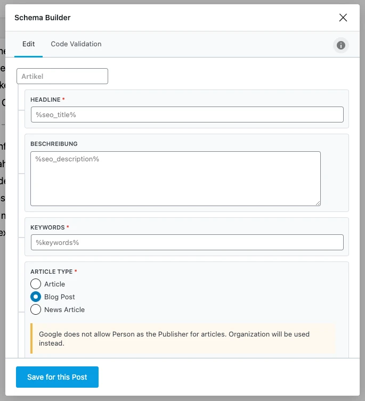Click the red asterisk next to Headline
365x401 pixels.
(64, 100)
